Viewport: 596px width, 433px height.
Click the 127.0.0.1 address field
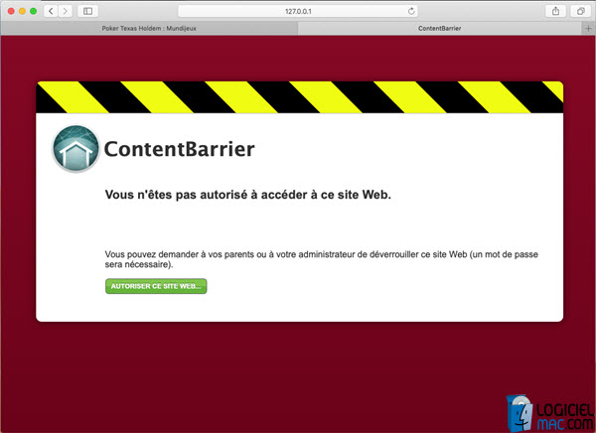(298, 10)
